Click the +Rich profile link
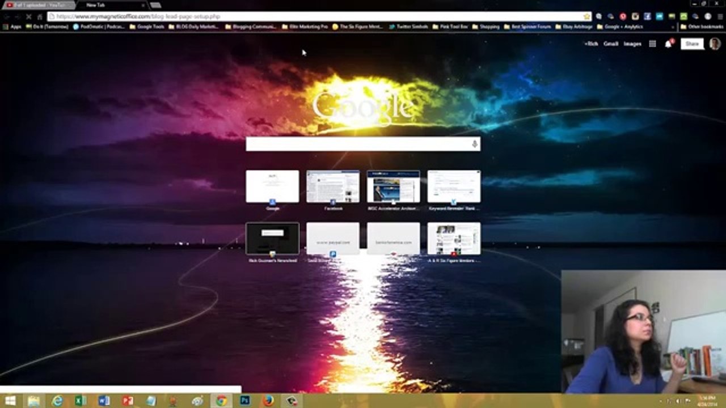This screenshot has height=408, width=726. pos(591,44)
